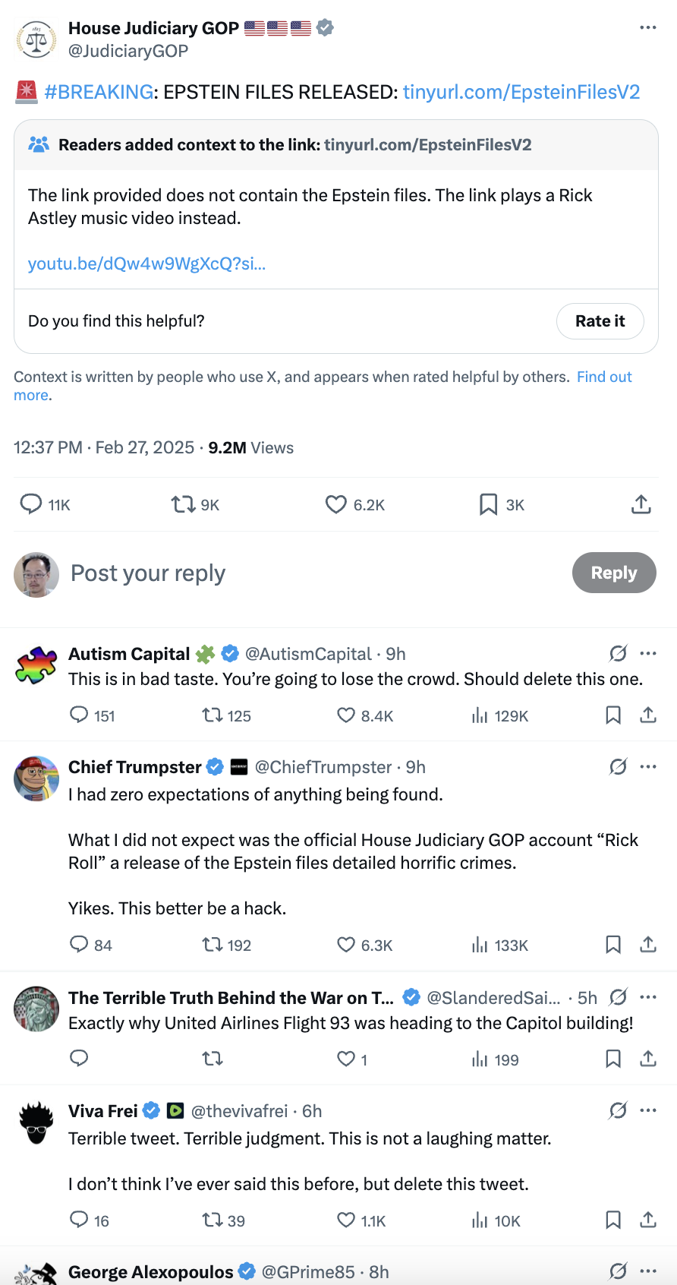
Task: Share the main post via share icon
Action: 641,504
